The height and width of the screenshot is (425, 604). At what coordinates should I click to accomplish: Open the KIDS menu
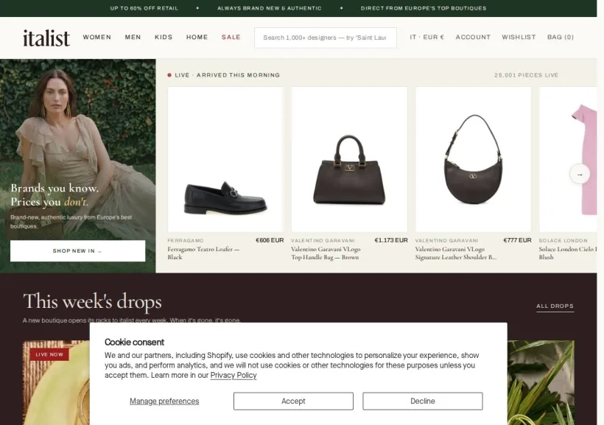[x=164, y=38]
